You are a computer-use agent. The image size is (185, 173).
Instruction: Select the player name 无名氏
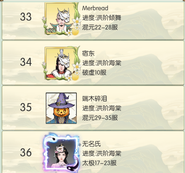coord(92,144)
